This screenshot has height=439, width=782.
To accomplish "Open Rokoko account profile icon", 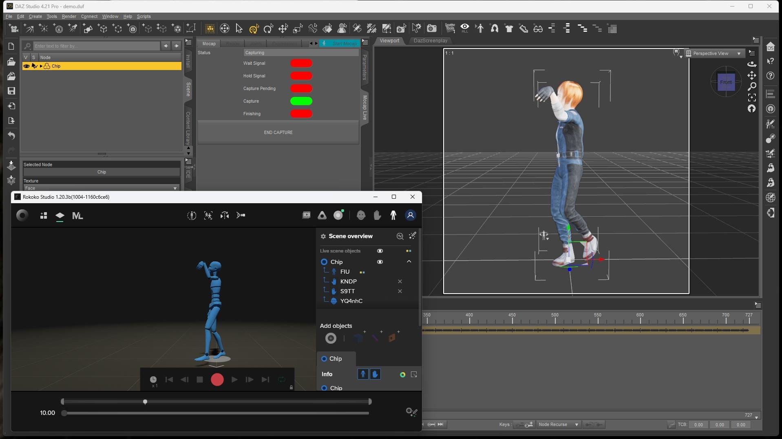I will tap(410, 215).
